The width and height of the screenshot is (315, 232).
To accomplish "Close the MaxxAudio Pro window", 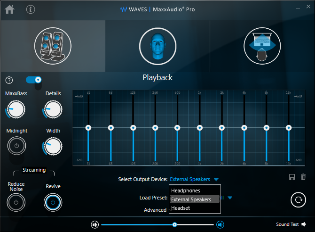I will (x=308, y=7).
